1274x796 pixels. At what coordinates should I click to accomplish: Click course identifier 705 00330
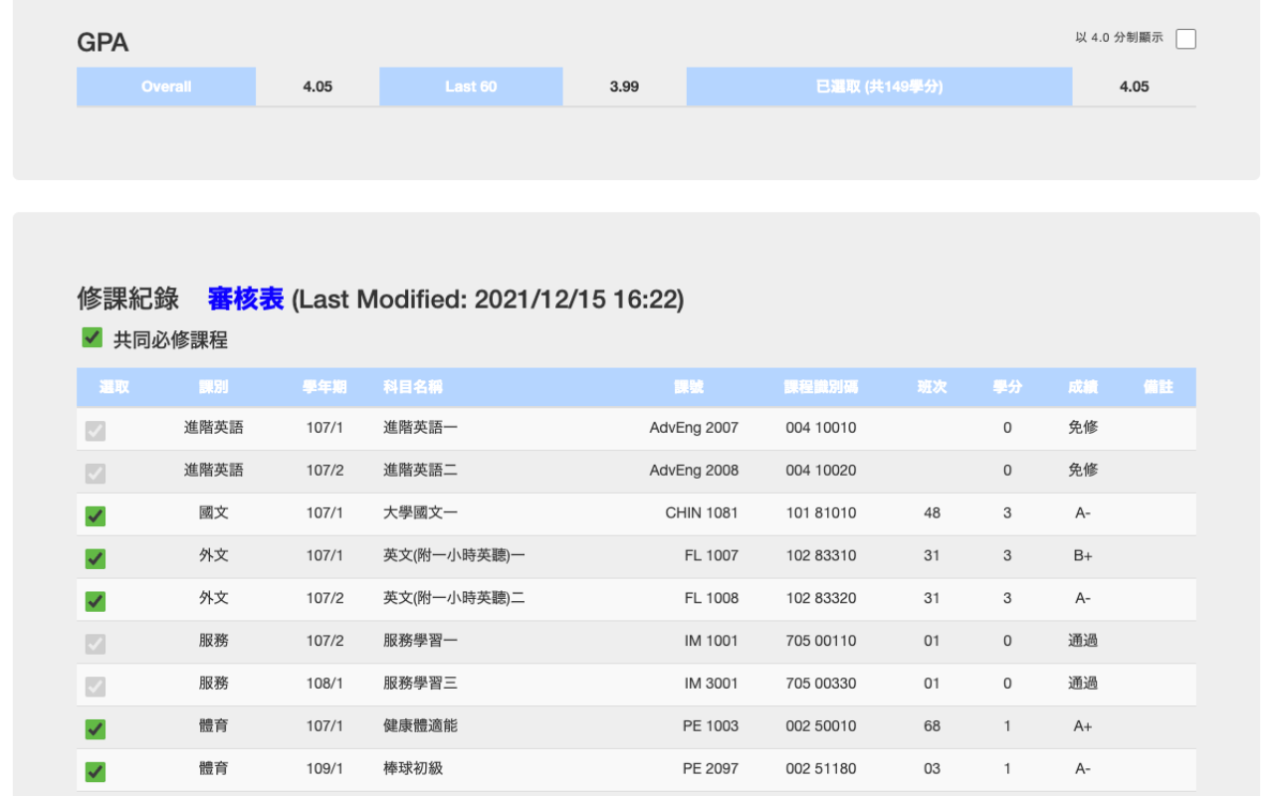821,684
